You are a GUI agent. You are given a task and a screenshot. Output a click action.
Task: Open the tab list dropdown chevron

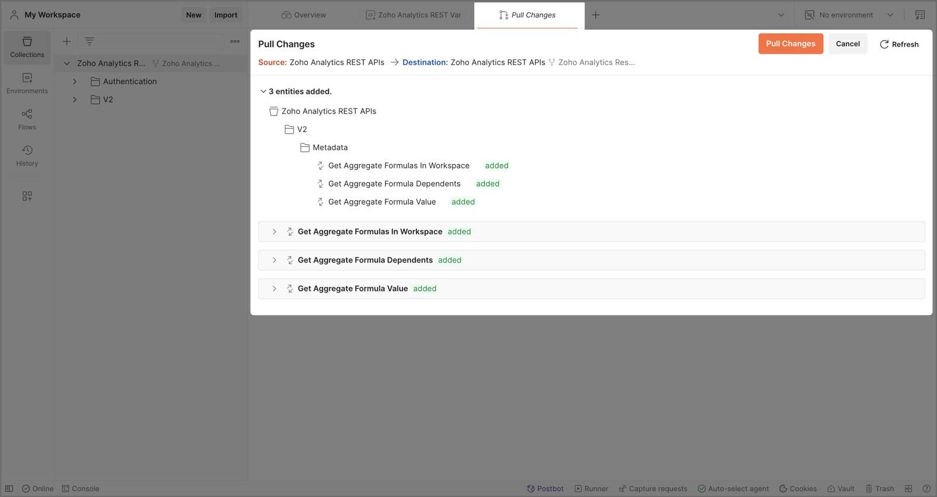(781, 15)
